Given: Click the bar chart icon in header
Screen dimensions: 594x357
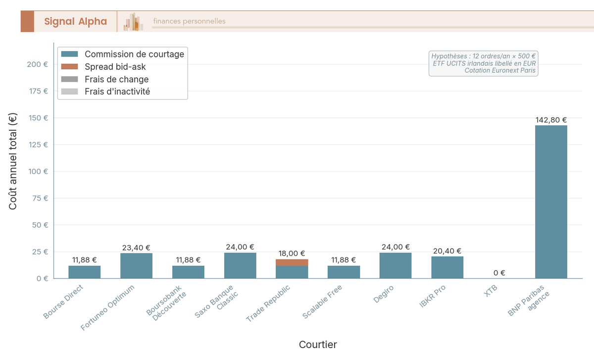Looking at the screenshot, I should coord(134,22).
